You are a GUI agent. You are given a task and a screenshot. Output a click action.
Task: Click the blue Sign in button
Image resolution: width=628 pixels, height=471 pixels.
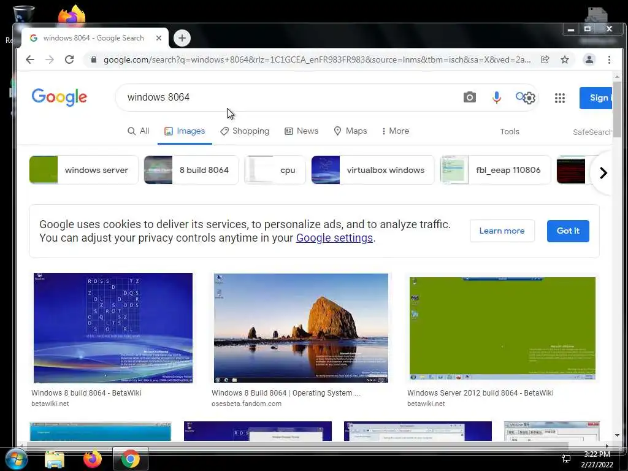point(596,98)
